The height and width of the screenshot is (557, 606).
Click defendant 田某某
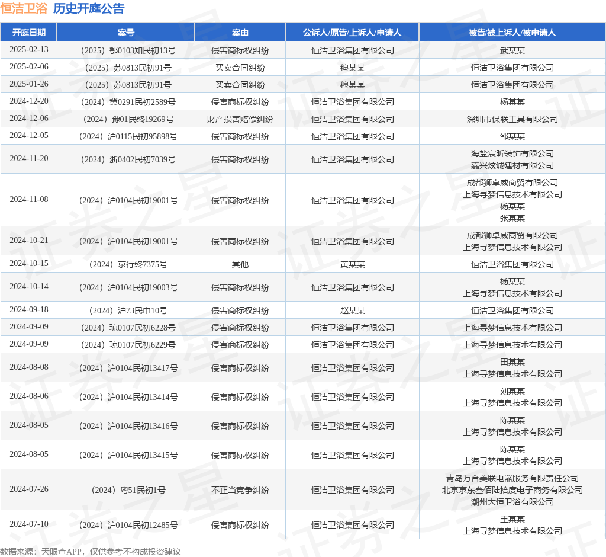(512, 362)
